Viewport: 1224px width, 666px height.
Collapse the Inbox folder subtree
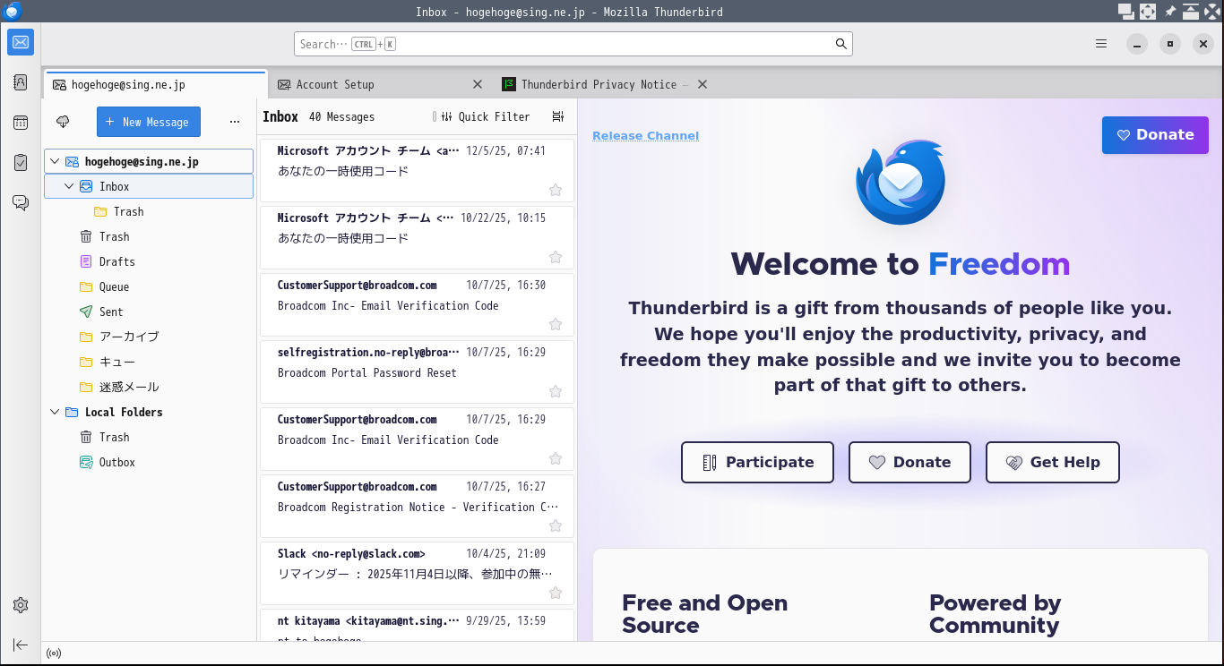click(69, 186)
